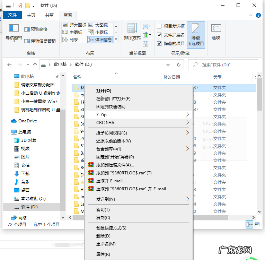
Task: Go up one folder level arrow
Action: tap(35, 64)
